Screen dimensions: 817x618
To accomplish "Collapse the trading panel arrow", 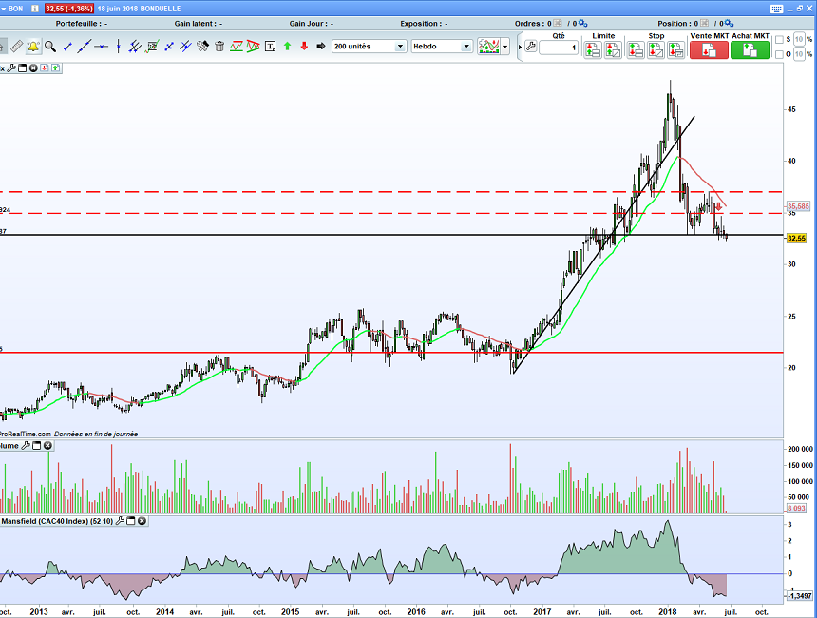I will pyautogui.click(x=520, y=47).
